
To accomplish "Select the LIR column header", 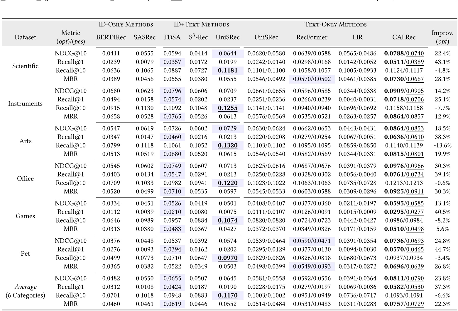I will pyautogui.click(x=357, y=37).
